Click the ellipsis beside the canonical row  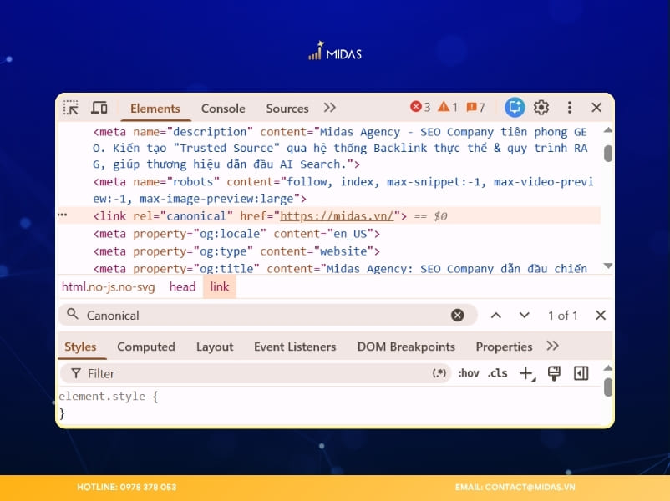[63, 215]
